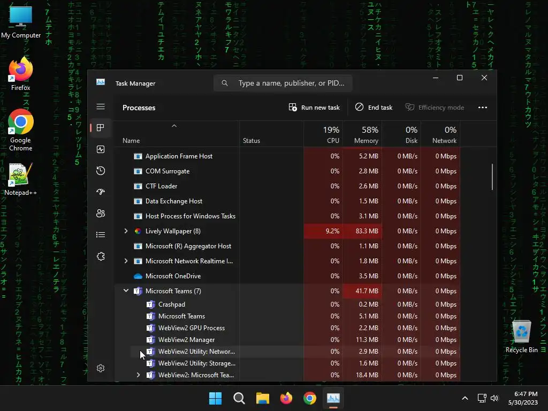Select Host Process for Windows Tasks row
The height and width of the screenshot is (411, 548).
click(x=287, y=216)
